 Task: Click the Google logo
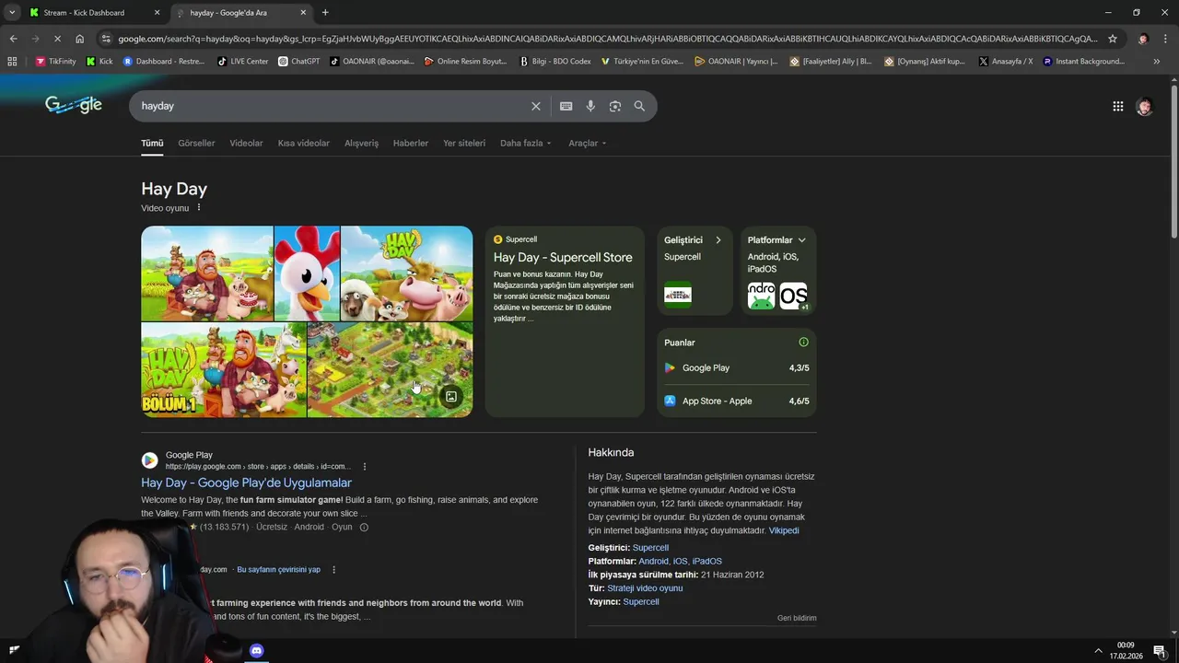74,105
